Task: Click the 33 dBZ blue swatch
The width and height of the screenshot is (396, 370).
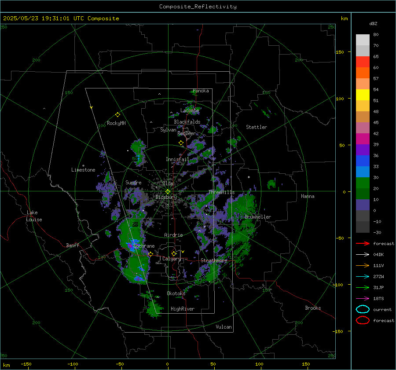Action: [363, 161]
